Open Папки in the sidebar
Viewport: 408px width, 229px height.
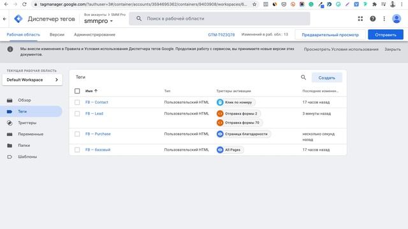click(24, 146)
